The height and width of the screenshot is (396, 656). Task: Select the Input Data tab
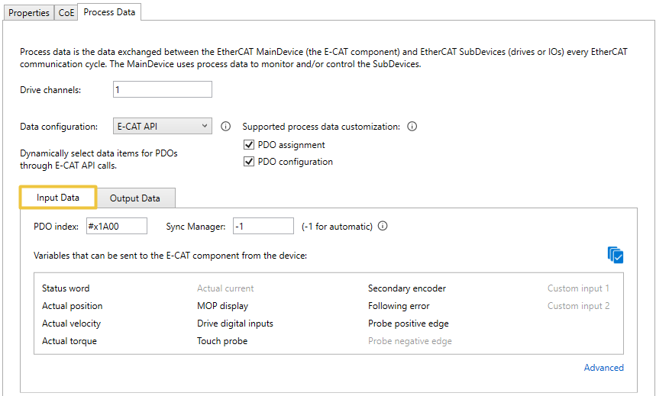click(58, 198)
